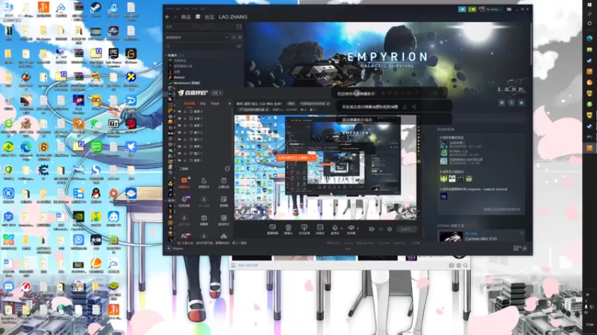Focus the Steam library search field

point(200,46)
